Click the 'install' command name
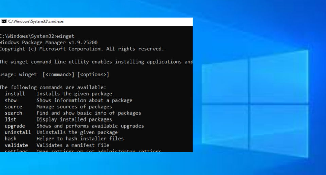The height and width of the screenshot is (175, 326). [15, 94]
